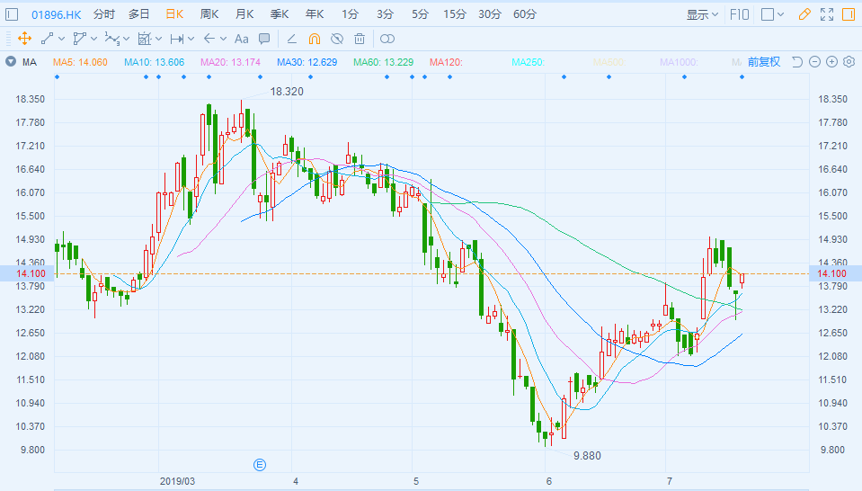Switch to 多日 chart tab

[139, 14]
